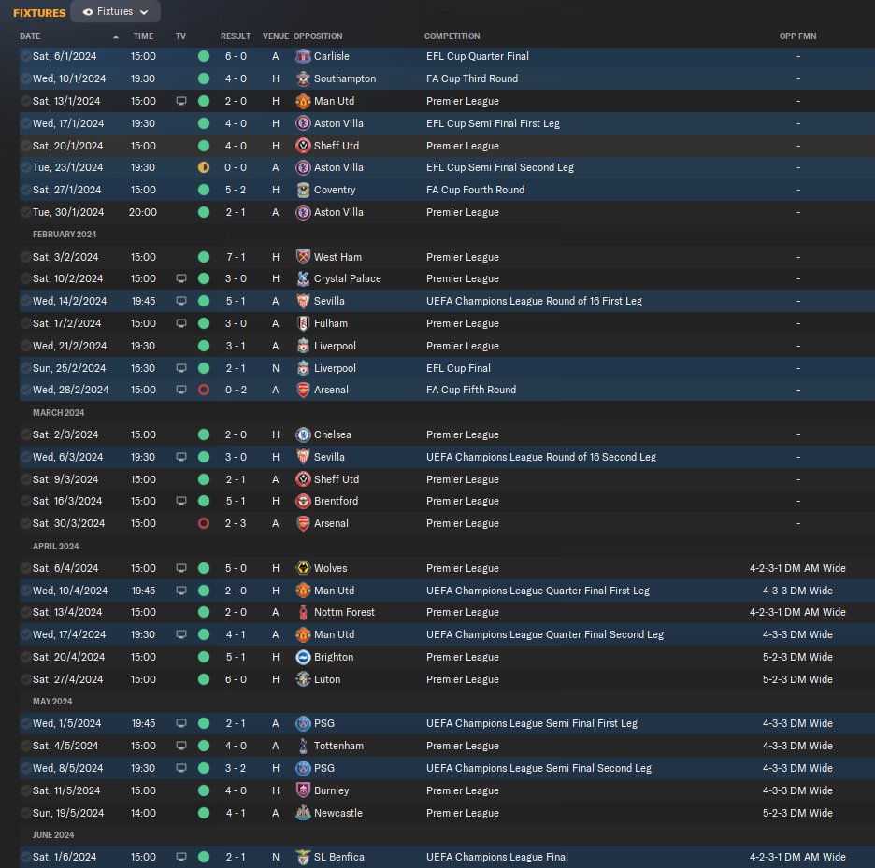Select EFL Cup Final competition text
Screen dimensions: 875x868
click(458, 368)
